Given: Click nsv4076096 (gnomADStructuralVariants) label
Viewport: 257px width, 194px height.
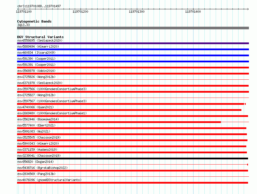Looking at the screenshot, I should pyautogui.click(x=49, y=180).
